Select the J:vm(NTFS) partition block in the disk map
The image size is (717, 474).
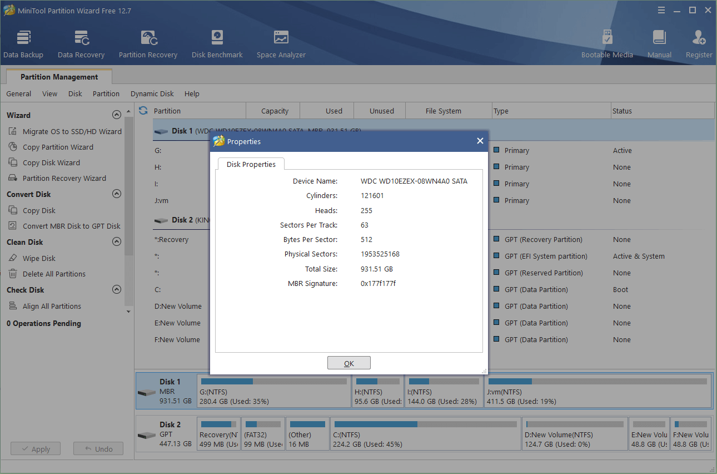[x=598, y=391]
